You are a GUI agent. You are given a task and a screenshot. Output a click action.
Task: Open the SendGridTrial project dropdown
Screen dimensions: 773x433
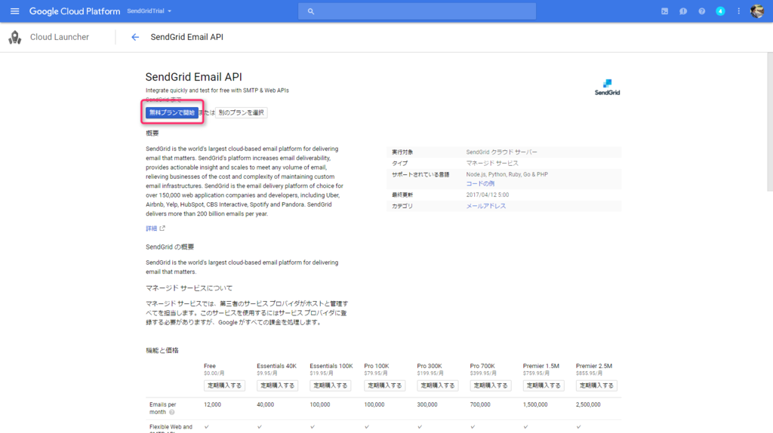click(x=149, y=11)
